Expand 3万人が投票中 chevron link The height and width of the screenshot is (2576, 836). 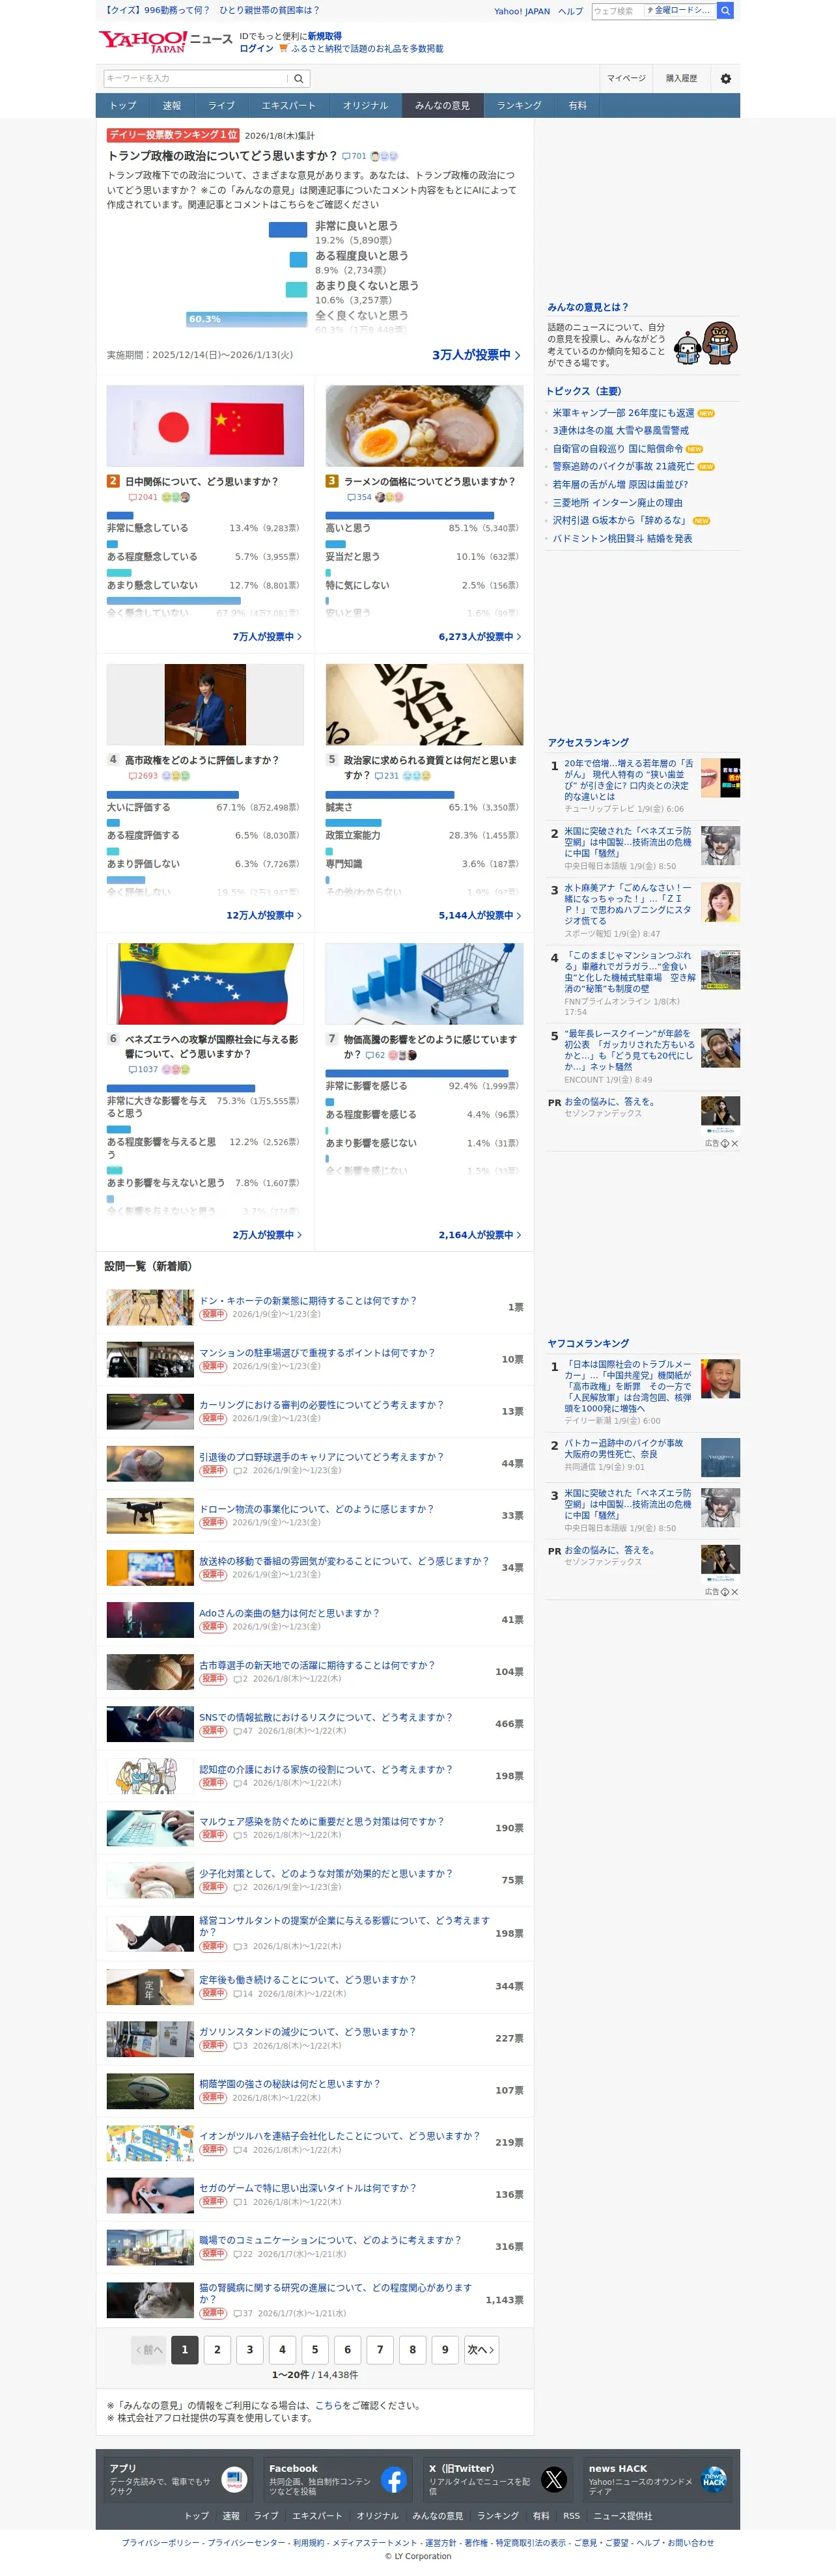pos(476,355)
